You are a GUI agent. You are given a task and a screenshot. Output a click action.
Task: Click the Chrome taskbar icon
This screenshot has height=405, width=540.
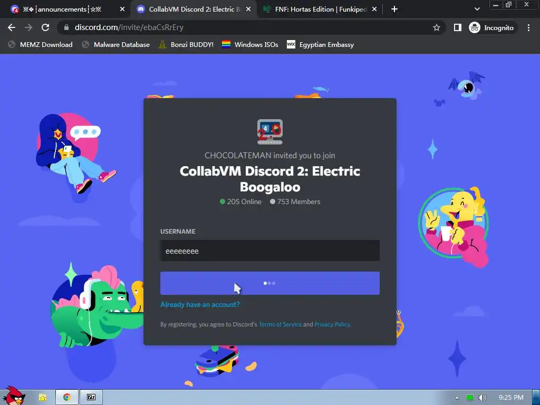[67, 398]
